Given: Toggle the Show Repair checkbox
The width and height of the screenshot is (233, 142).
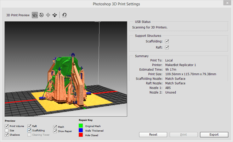Looking at the screenshot, I should (x=55, y=131).
